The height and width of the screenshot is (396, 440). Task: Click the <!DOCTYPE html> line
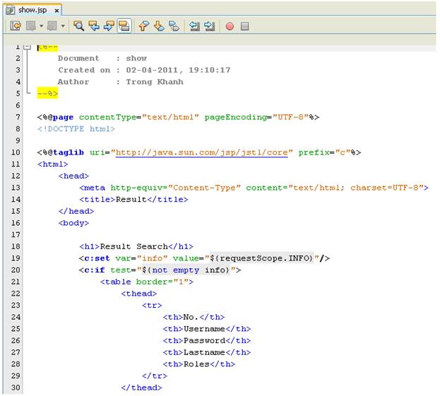(x=76, y=129)
